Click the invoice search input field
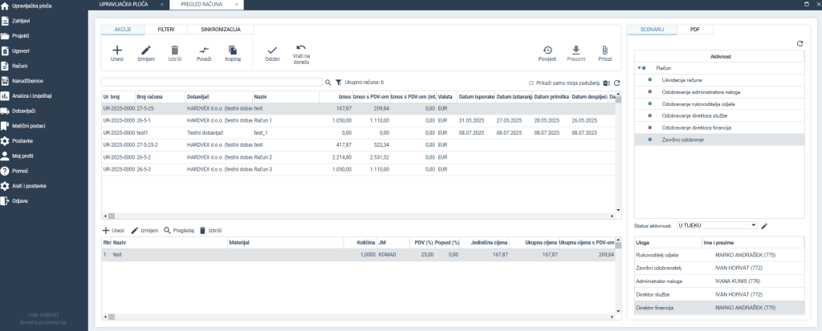Image resolution: width=822 pixels, height=331 pixels. pos(211,83)
